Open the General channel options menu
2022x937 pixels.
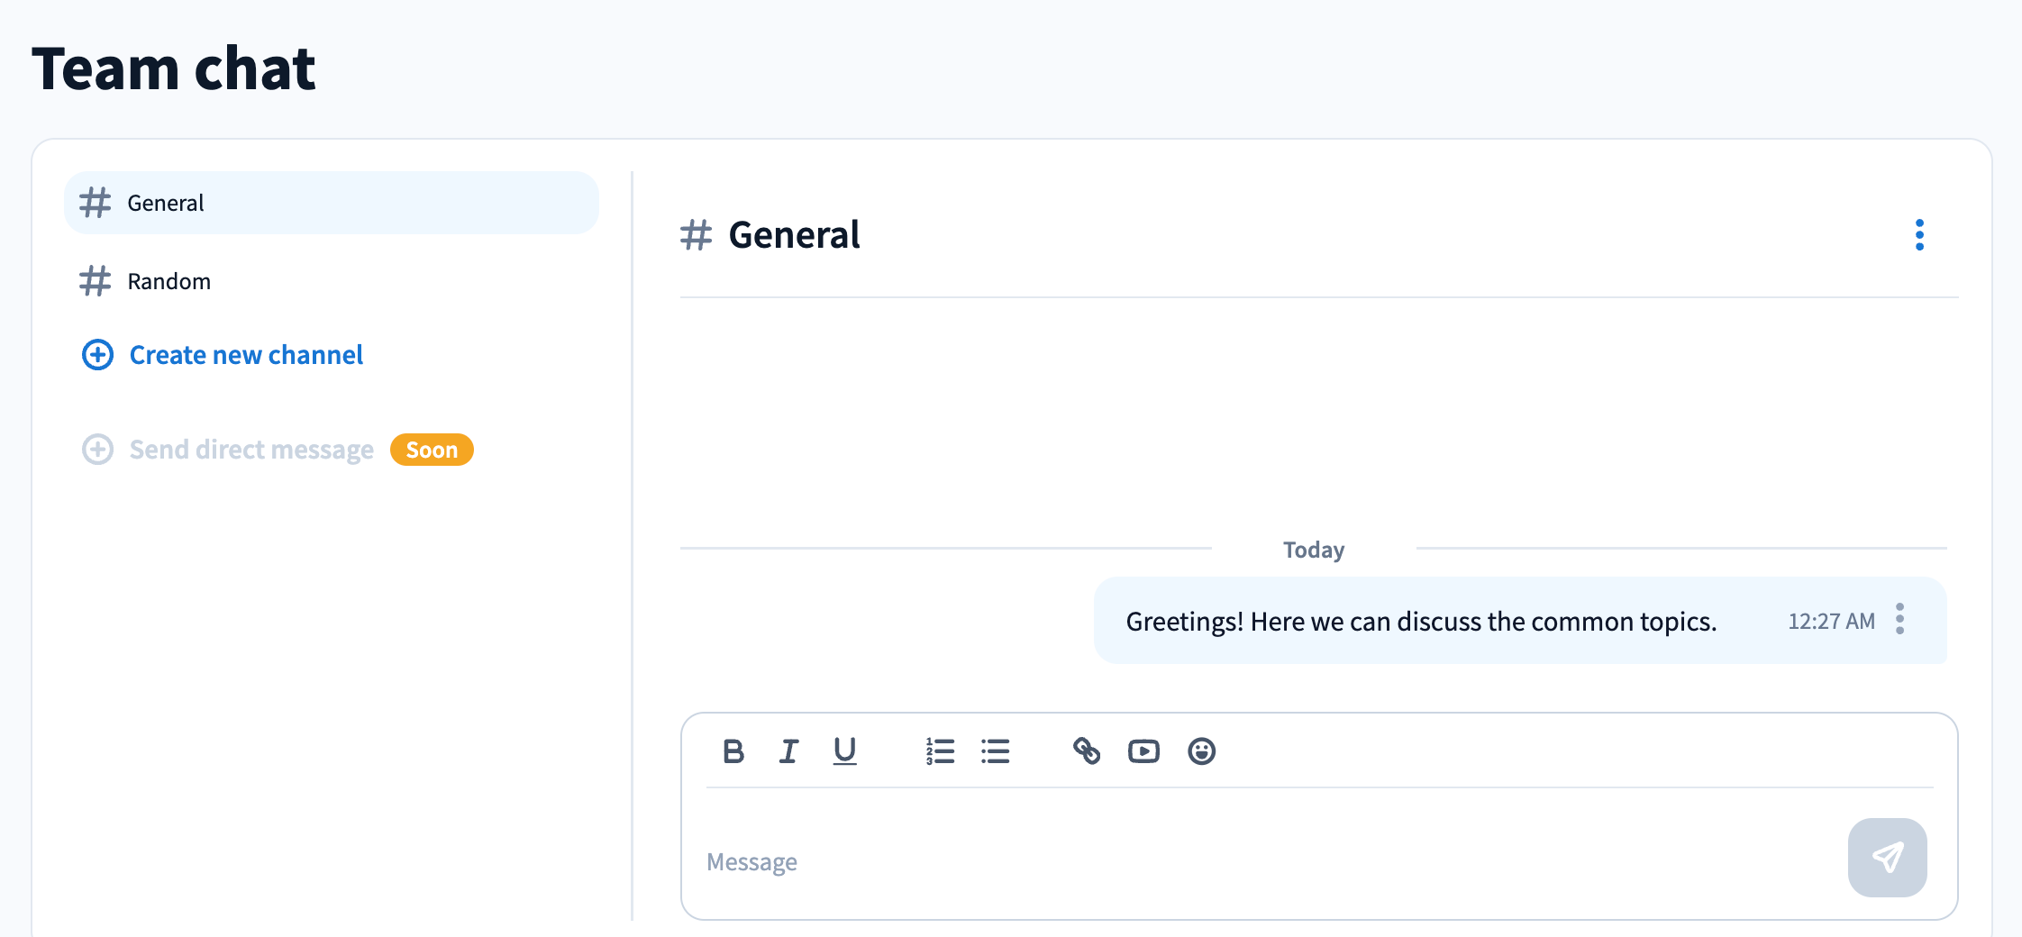(1919, 235)
